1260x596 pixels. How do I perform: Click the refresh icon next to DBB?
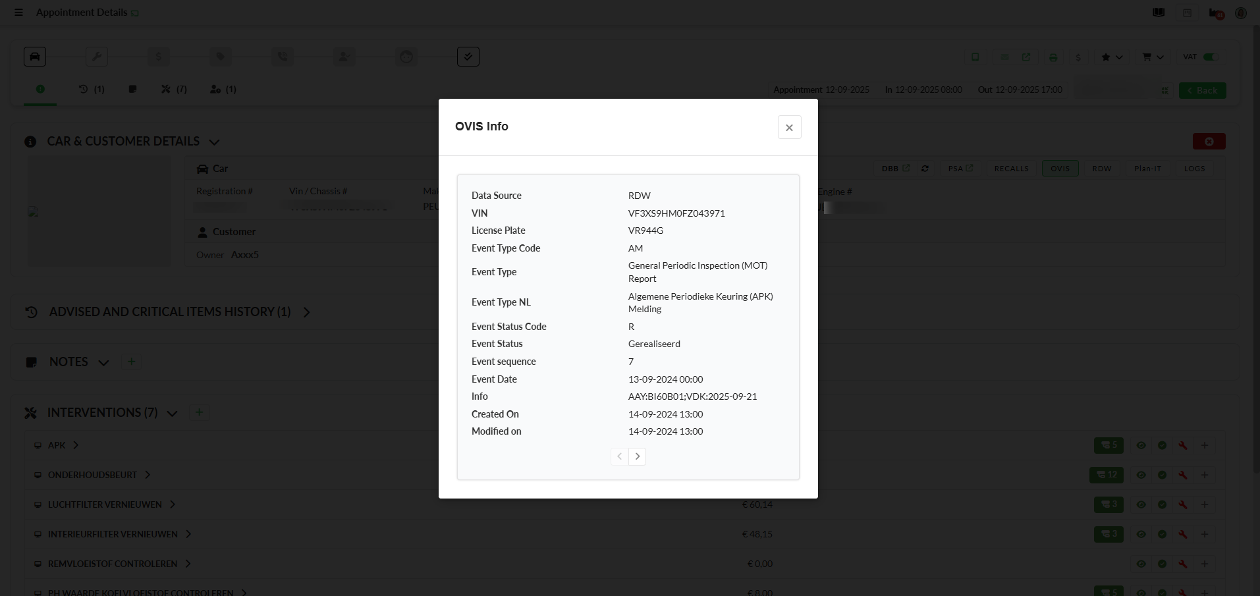[925, 169]
